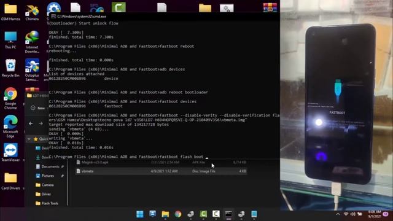The image size is (393, 221).
Task: Launch the green Camtasia desktop icon
Action: point(119,7)
